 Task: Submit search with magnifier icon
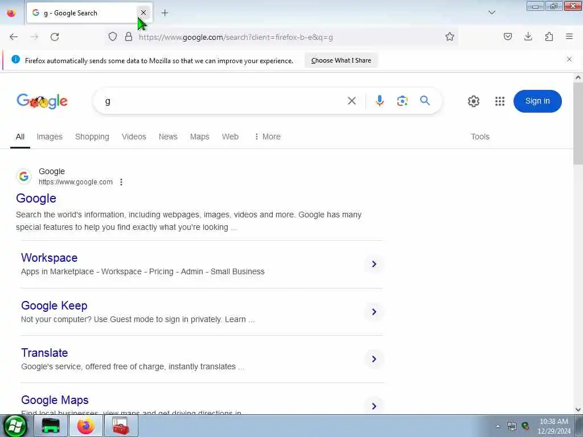[x=425, y=101]
